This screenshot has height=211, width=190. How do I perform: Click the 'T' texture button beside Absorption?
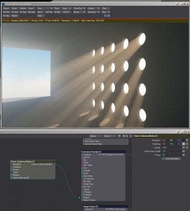(x=187, y=140)
